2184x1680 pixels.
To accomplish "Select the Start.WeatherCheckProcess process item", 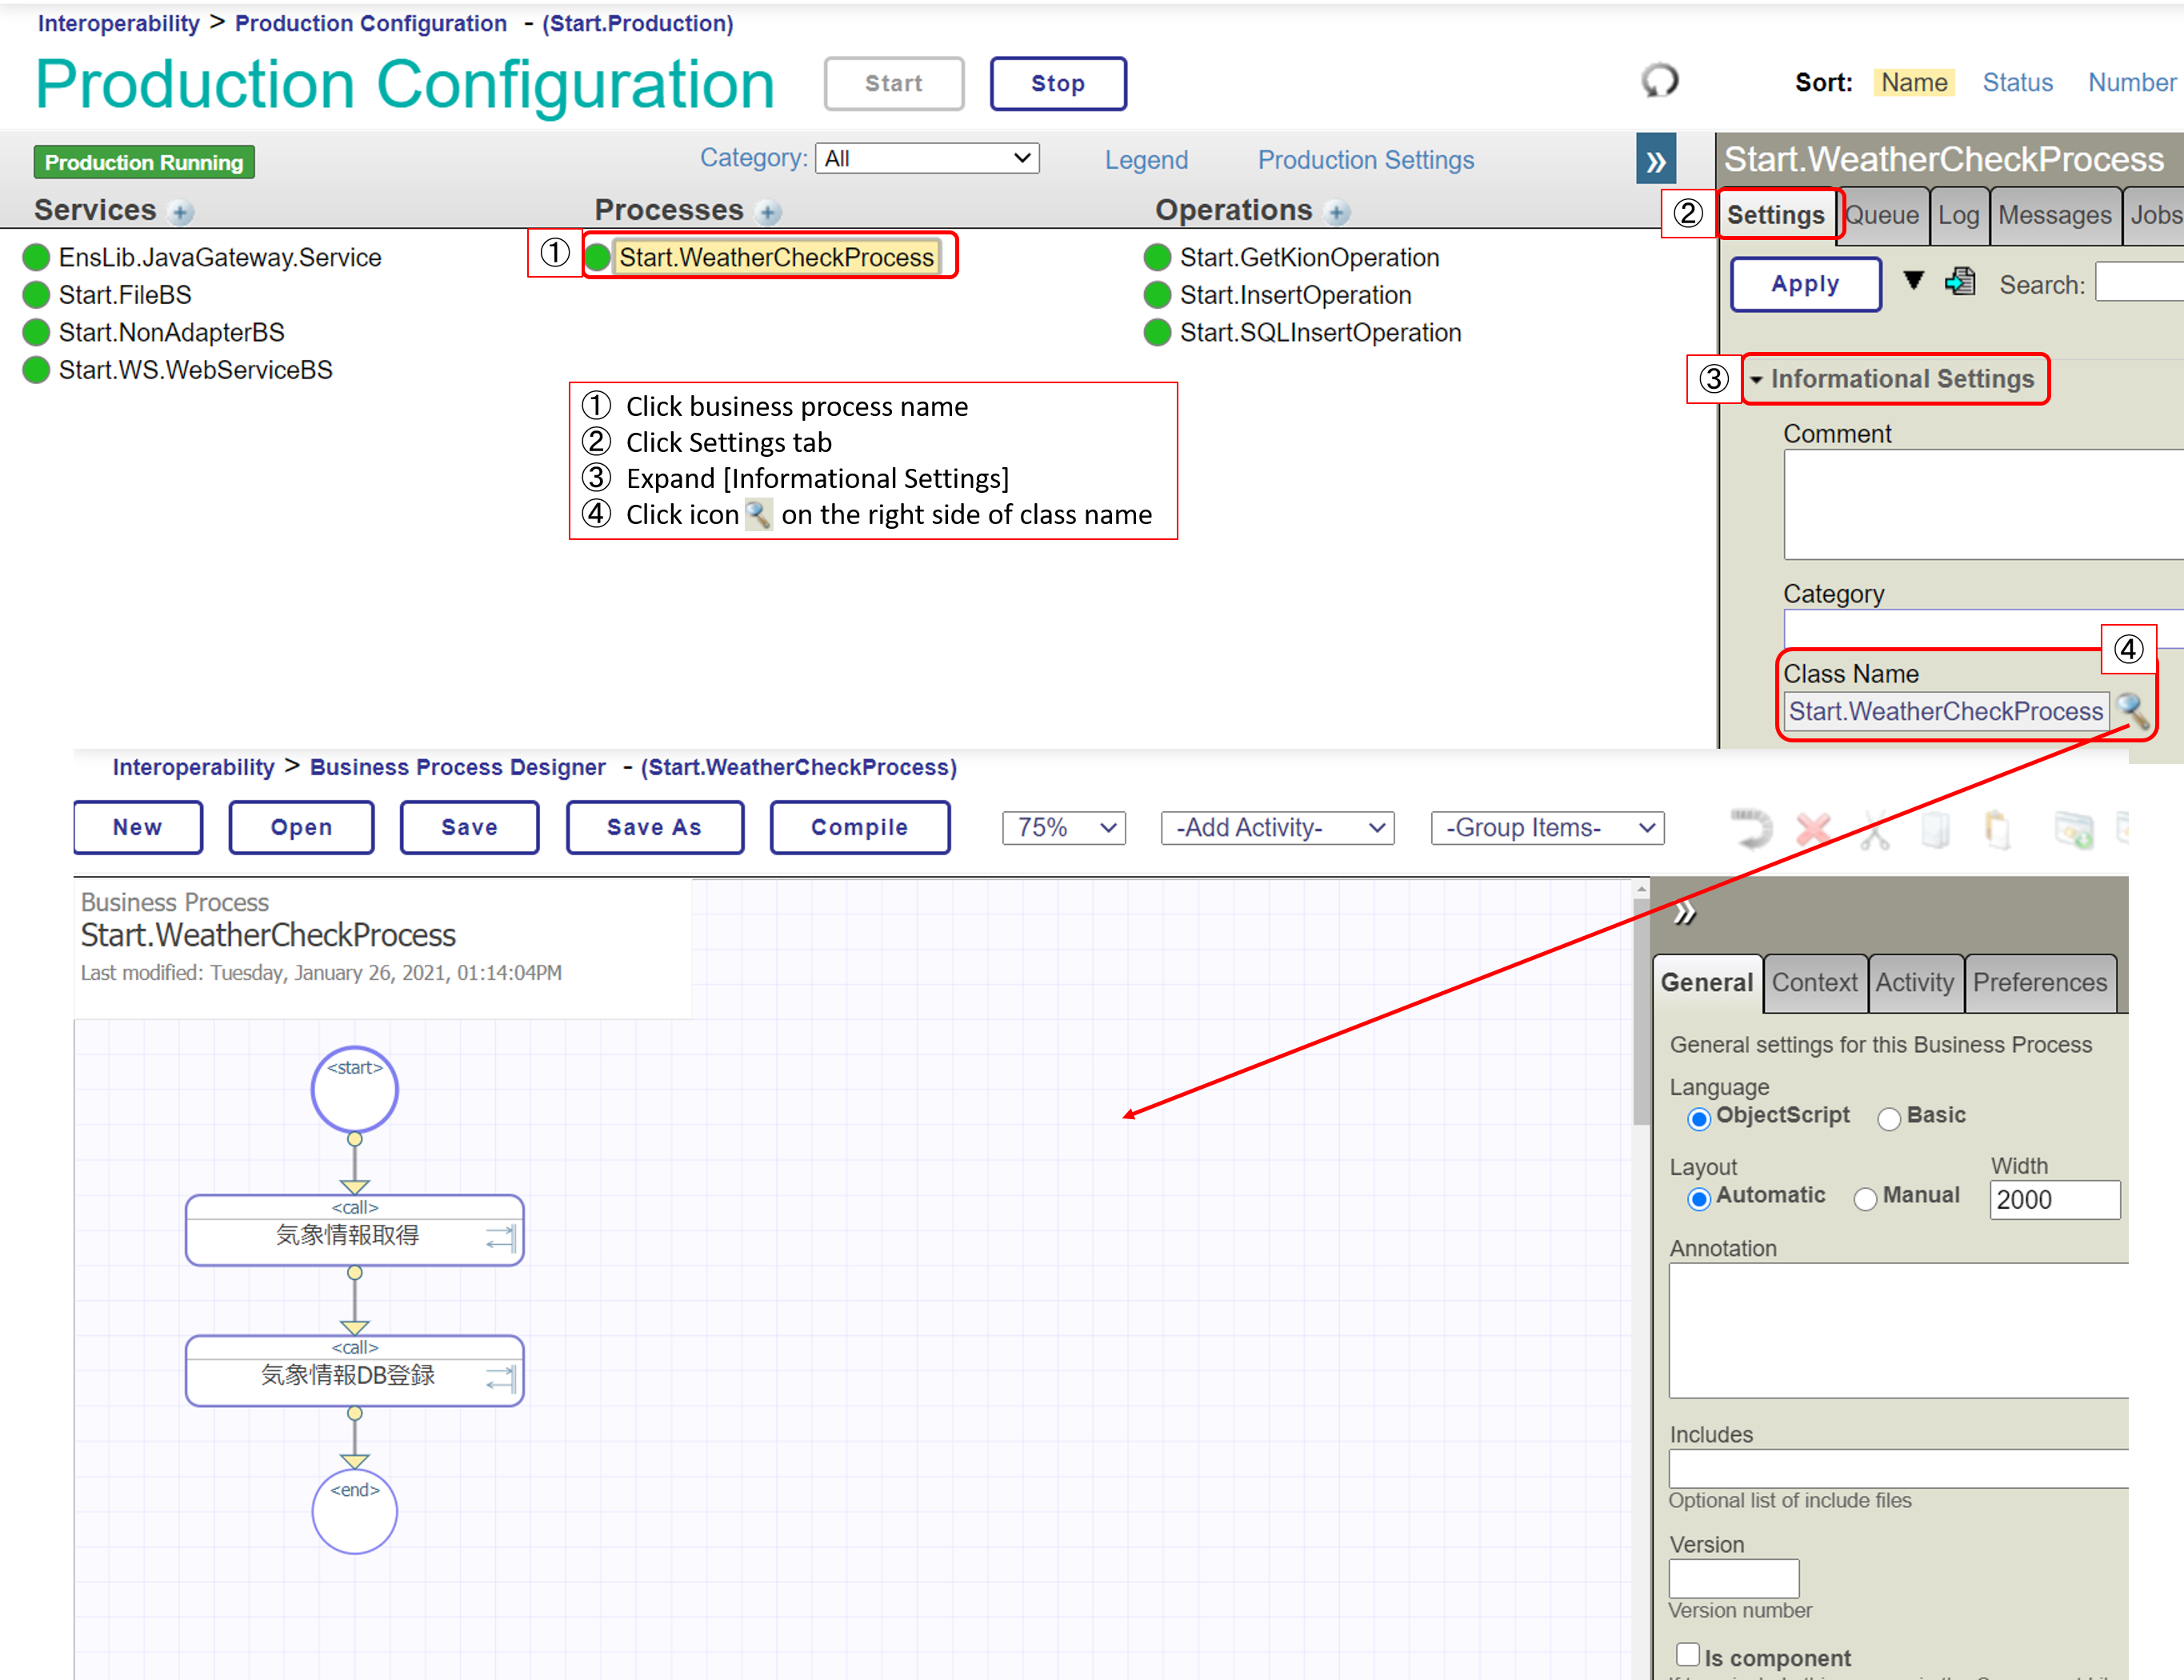I will [776, 257].
